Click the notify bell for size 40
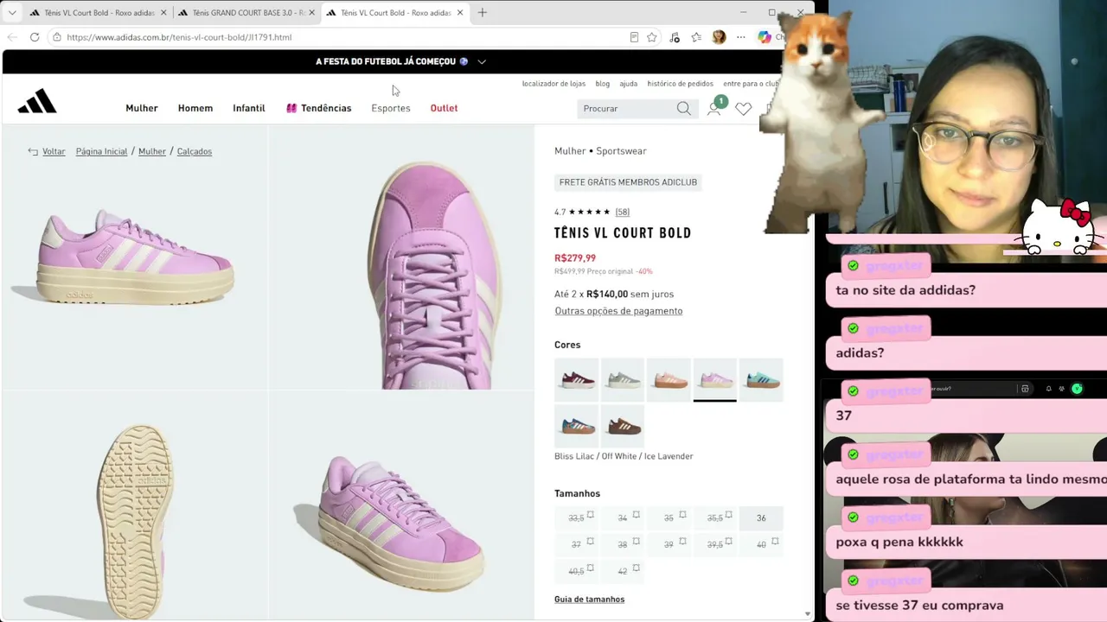 (x=775, y=542)
